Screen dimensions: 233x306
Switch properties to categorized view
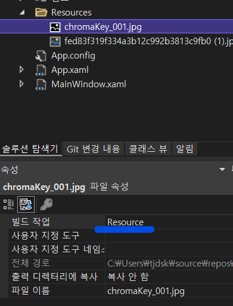tap(8, 204)
